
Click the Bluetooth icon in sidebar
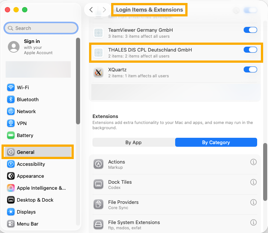pyautogui.click(x=11, y=99)
